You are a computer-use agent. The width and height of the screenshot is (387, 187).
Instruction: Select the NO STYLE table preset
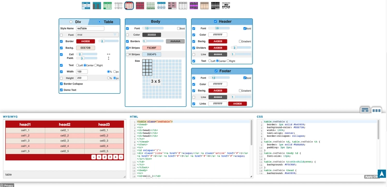[x=226, y=5]
